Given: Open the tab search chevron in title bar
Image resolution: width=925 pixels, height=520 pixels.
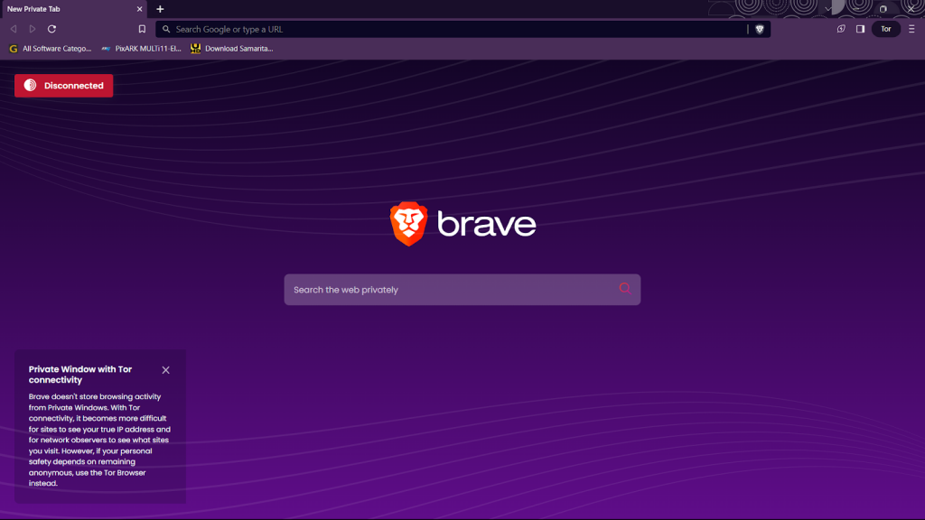Looking at the screenshot, I should (x=828, y=9).
